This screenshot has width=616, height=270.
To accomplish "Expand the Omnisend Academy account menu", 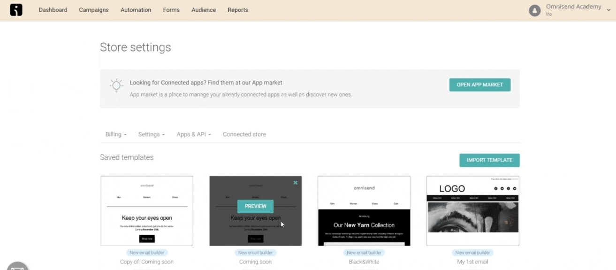I will point(608,10).
